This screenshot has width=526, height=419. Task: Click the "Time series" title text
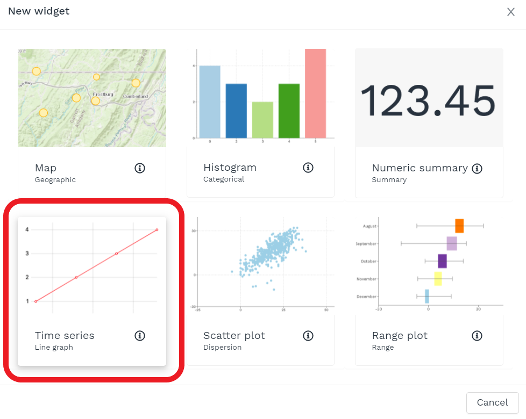(65, 336)
